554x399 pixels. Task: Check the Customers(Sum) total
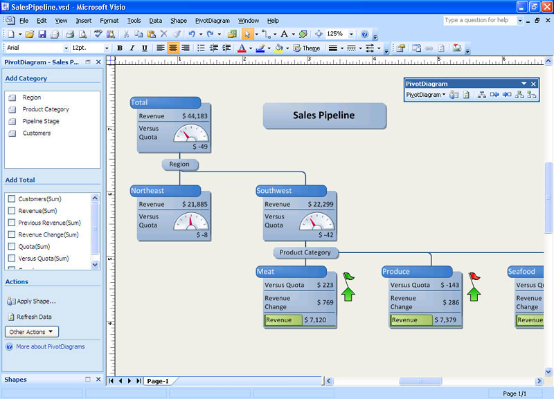tap(12, 199)
